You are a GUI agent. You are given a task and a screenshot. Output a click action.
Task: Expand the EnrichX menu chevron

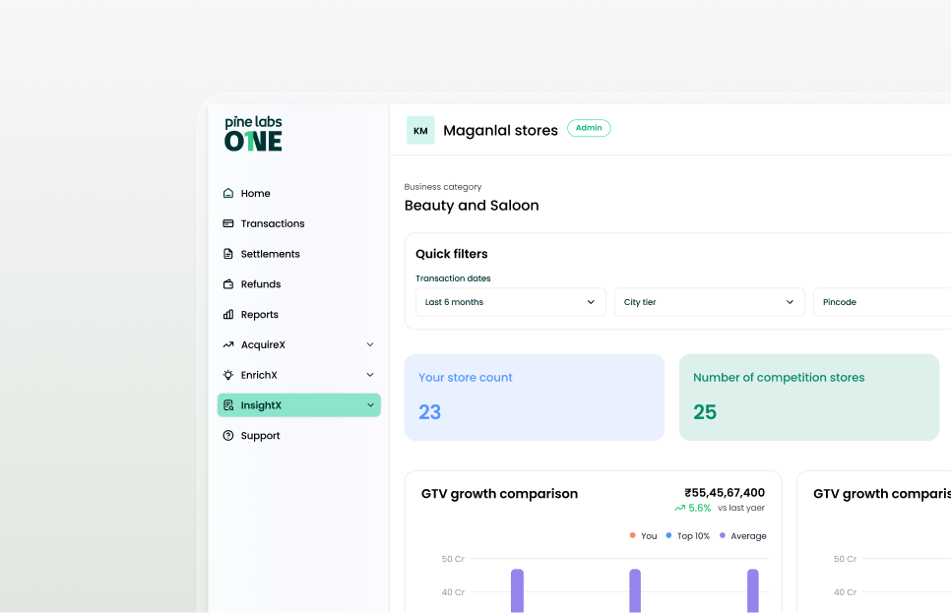tap(370, 375)
